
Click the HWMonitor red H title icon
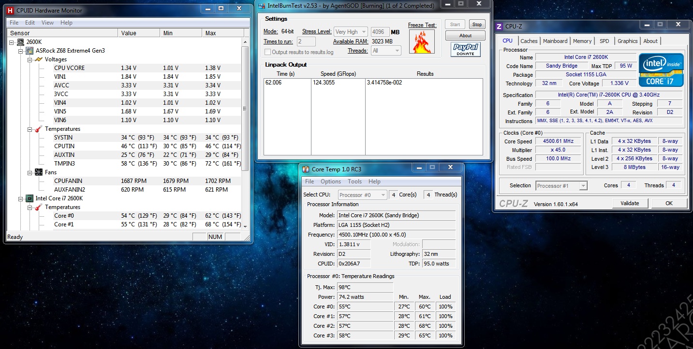[x=10, y=10]
